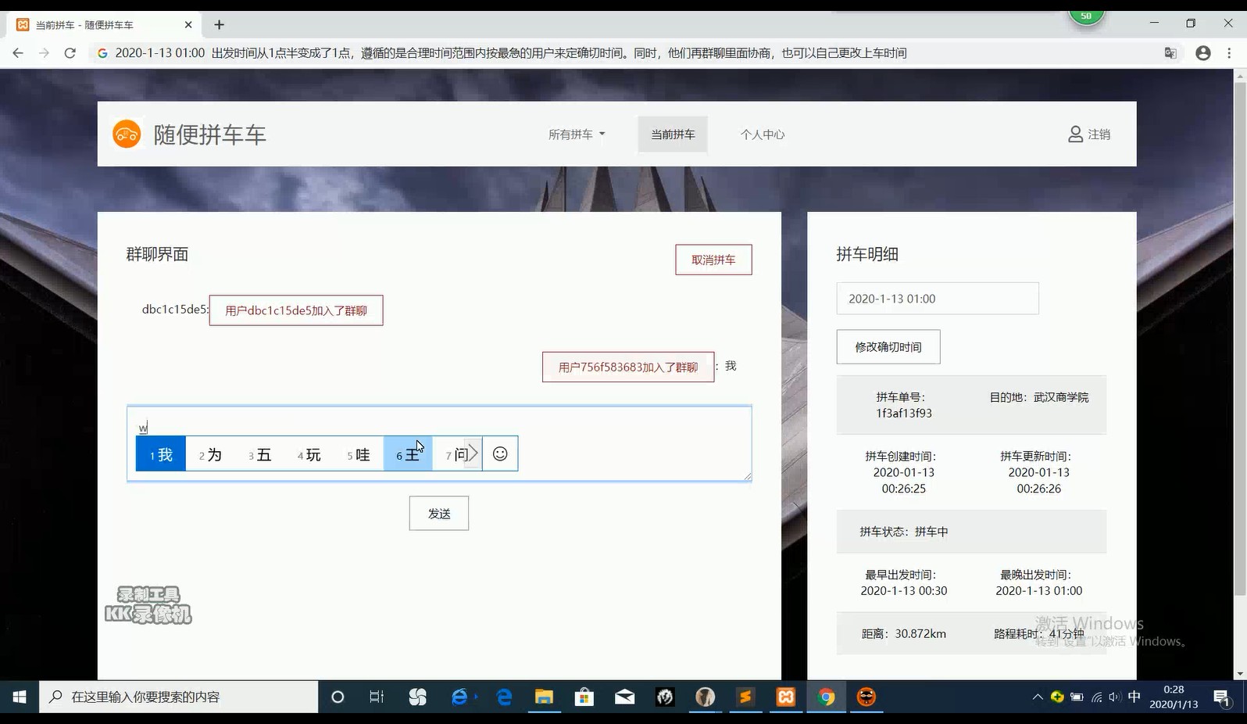Image resolution: width=1247 pixels, height=724 pixels.
Task: Click the 发送 send button
Action: tap(439, 514)
